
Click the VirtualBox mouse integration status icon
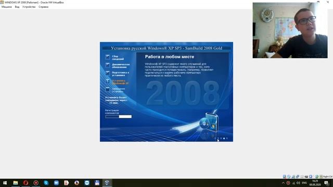tap(317, 177)
